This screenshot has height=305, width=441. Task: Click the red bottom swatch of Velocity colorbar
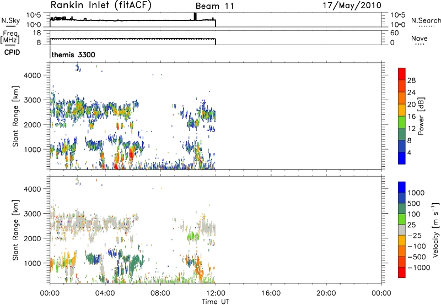pyautogui.click(x=402, y=273)
